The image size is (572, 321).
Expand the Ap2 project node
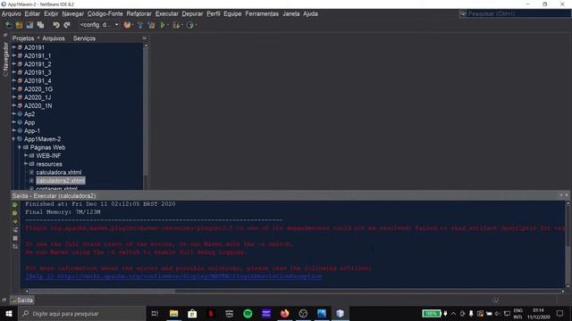click(14, 114)
